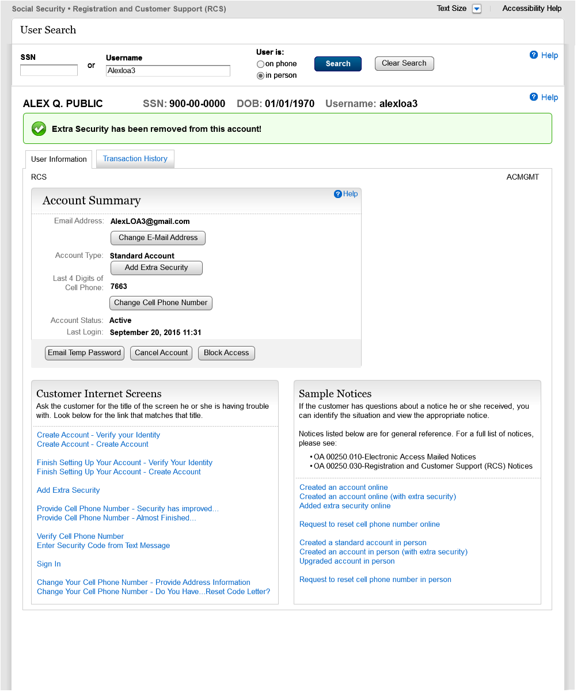Open Accessibility Help
581x696 pixels.
click(x=531, y=9)
